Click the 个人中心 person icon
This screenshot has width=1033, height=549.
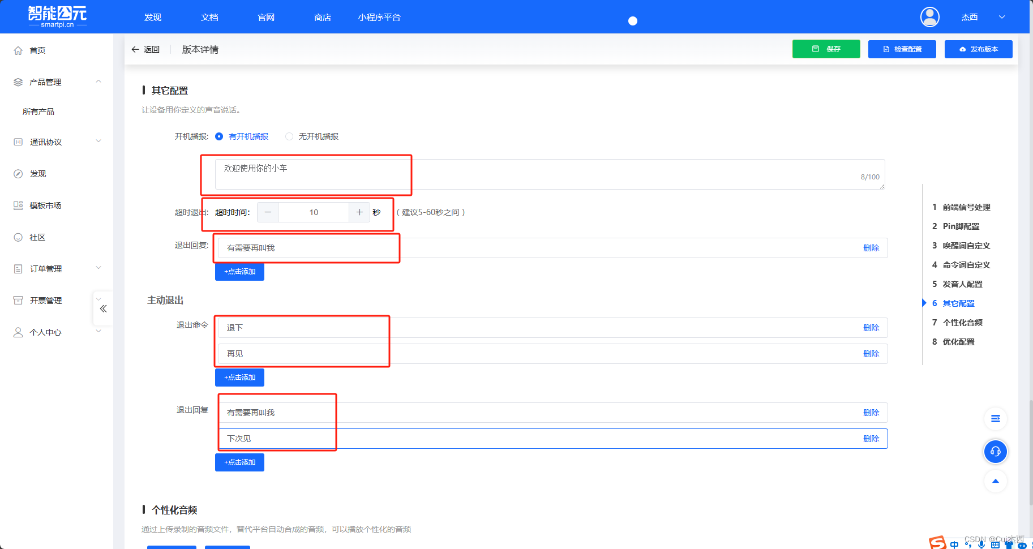tap(18, 332)
